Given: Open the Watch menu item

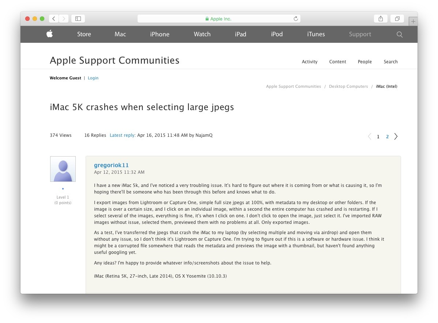Looking at the screenshot, I should pyautogui.click(x=202, y=34).
